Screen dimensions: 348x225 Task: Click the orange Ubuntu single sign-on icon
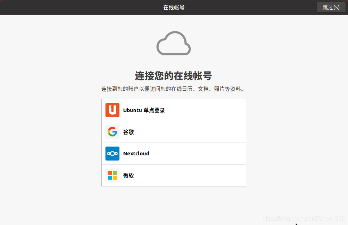pos(112,110)
